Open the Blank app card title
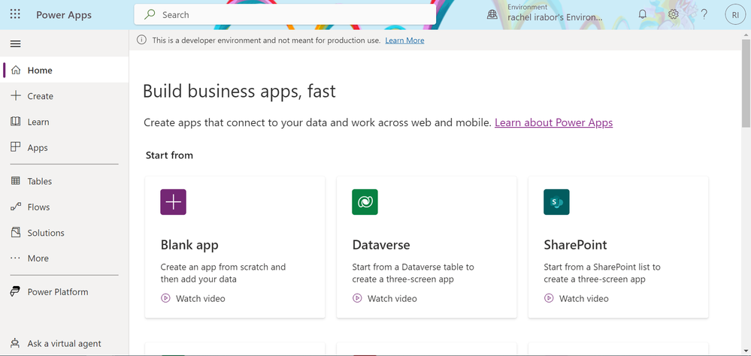 coord(189,245)
